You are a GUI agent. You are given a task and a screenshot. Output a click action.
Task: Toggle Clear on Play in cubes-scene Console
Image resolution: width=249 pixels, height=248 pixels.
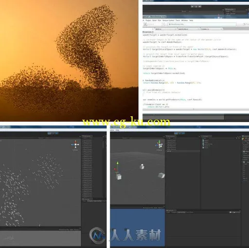[181, 212]
